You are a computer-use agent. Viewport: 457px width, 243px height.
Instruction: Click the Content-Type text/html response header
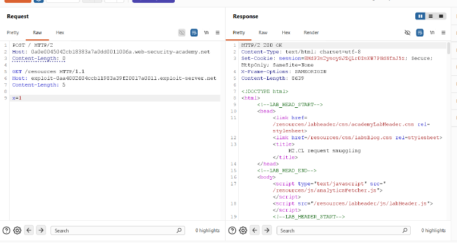301,52
